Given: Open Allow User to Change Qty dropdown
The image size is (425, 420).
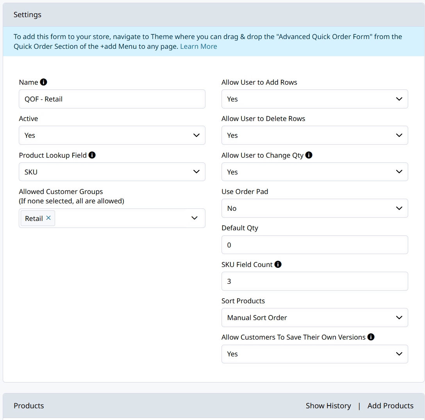Looking at the screenshot, I should tap(315, 172).
